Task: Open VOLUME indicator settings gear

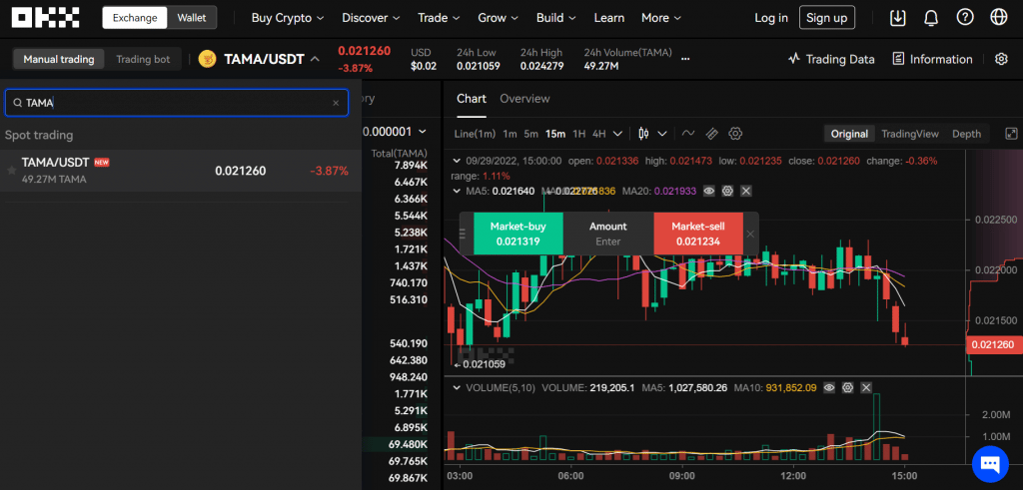Action: pyautogui.click(x=847, y=387)
